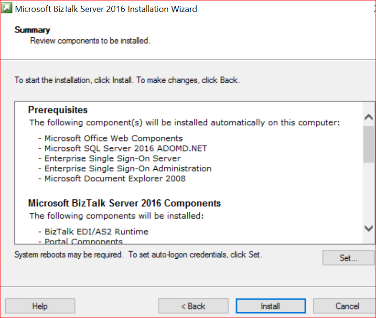This screenshot has width=376, height=318.
Task: Click the scroll down arrow in summary list
Action: coord(368,228)
